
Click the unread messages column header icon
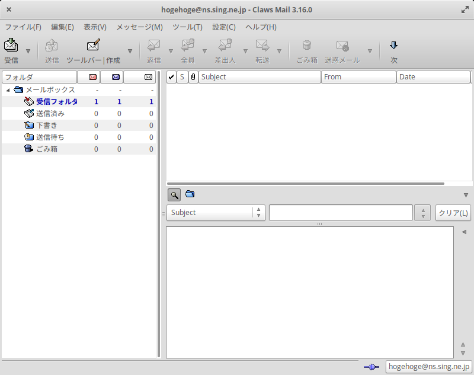pyautogui.click(x=116, y=77)
